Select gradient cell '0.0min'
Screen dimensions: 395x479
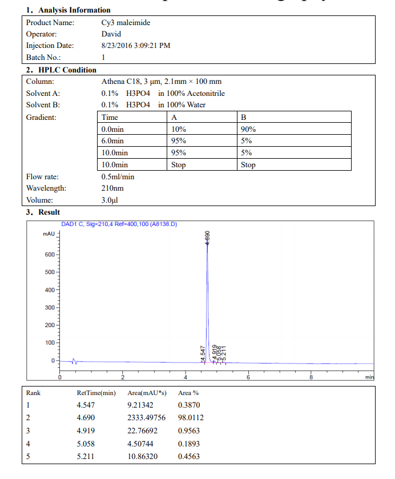click(x=112, y=129)
